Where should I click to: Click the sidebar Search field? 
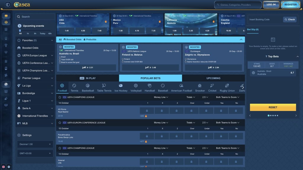35,17
